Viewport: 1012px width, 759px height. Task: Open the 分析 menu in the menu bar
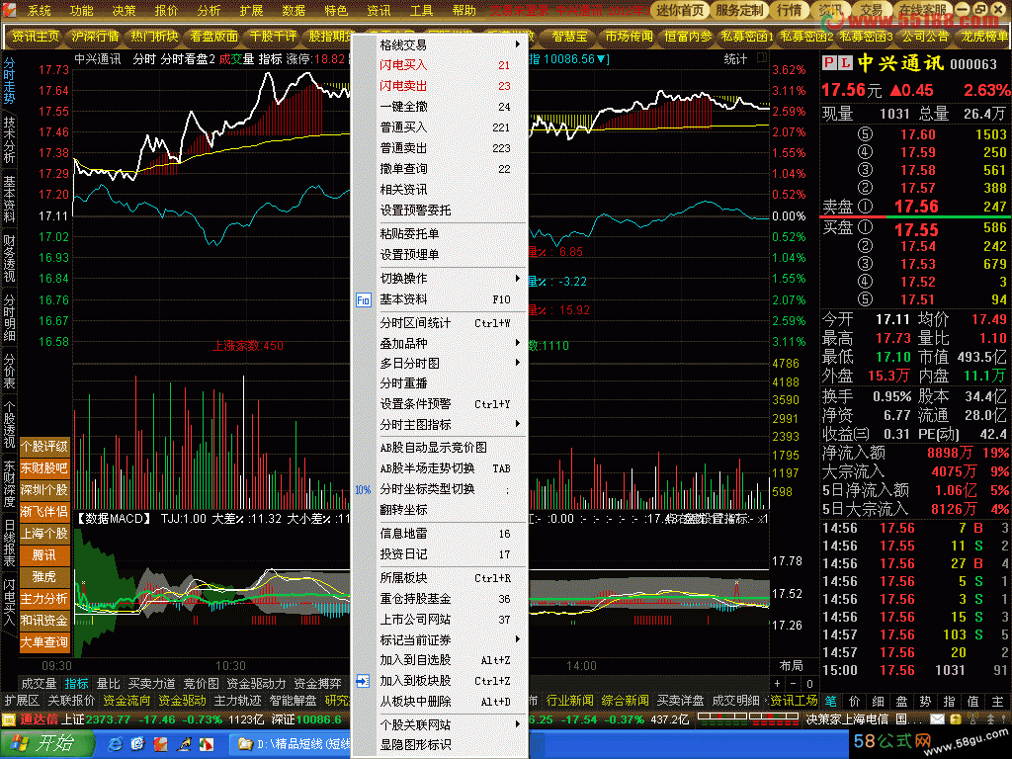(209, 10)
